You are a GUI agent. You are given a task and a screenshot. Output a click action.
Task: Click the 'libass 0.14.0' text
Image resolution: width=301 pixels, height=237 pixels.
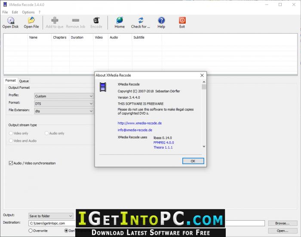pos(163,138)
